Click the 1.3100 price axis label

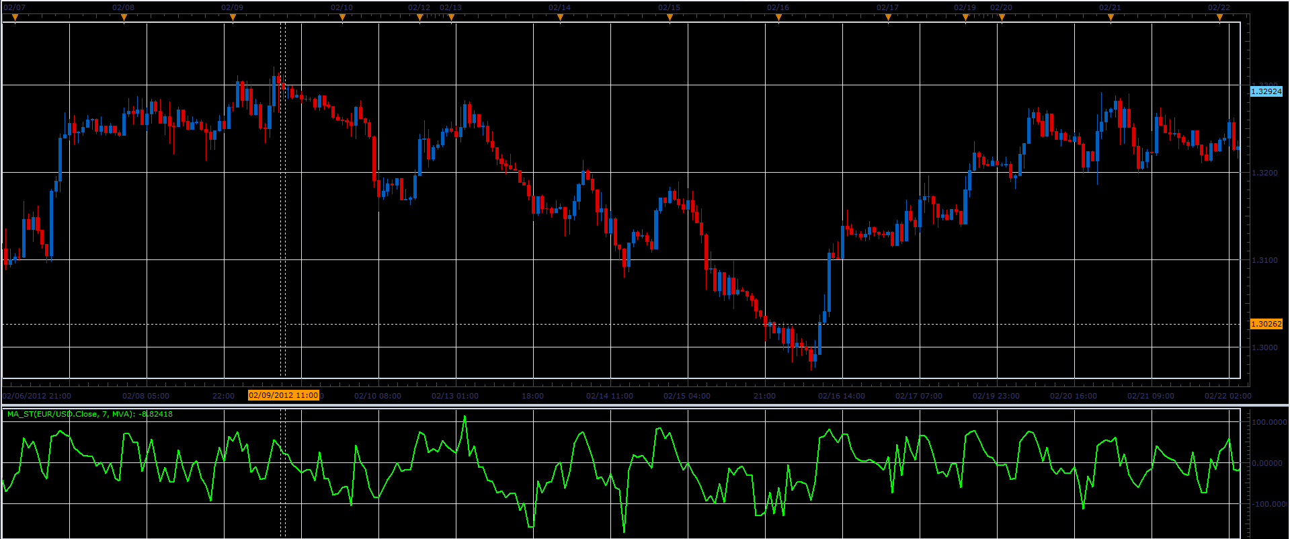1264,260
